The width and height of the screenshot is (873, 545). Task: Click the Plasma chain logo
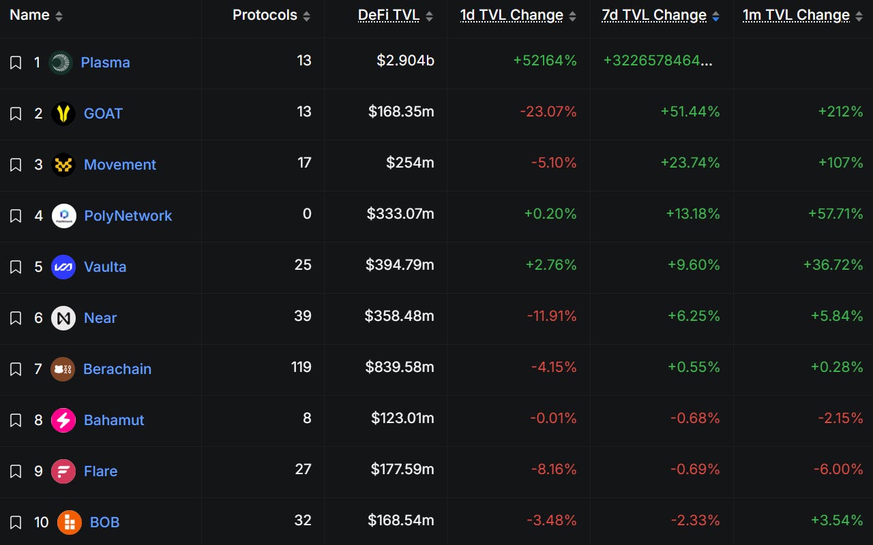tap(61, 63)
